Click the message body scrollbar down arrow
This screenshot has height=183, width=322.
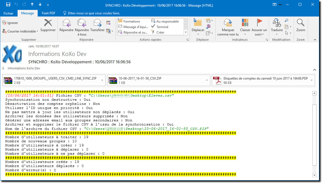(x=314, y=175)
